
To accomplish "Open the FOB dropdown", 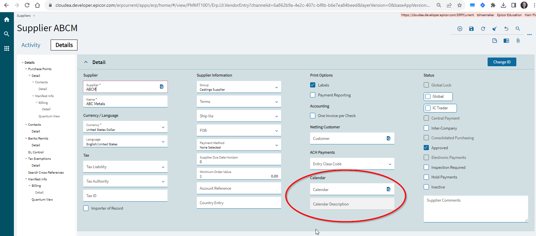I will pos(239,131).
